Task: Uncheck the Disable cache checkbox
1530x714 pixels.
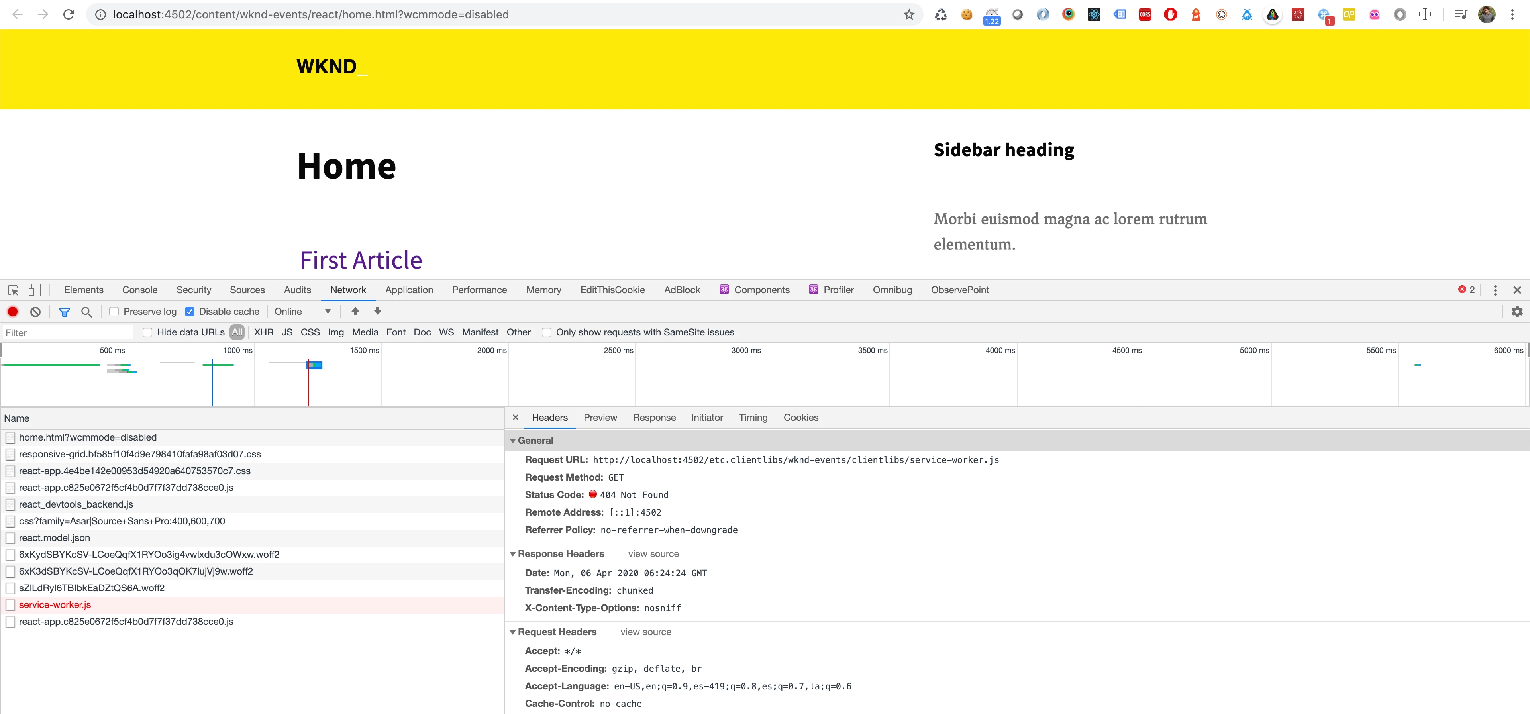Action: (190, 311)
